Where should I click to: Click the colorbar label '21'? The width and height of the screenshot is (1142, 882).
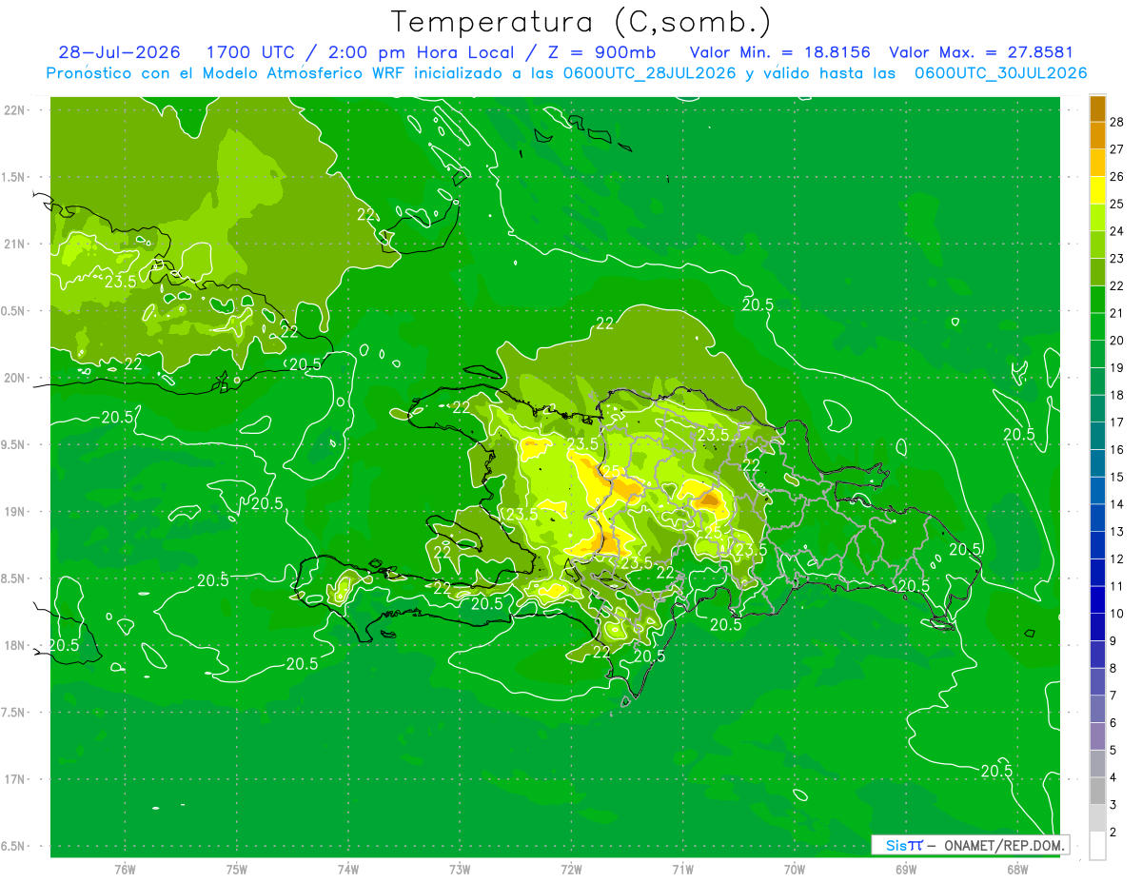pyautogui.click(x=1117, y=313)
